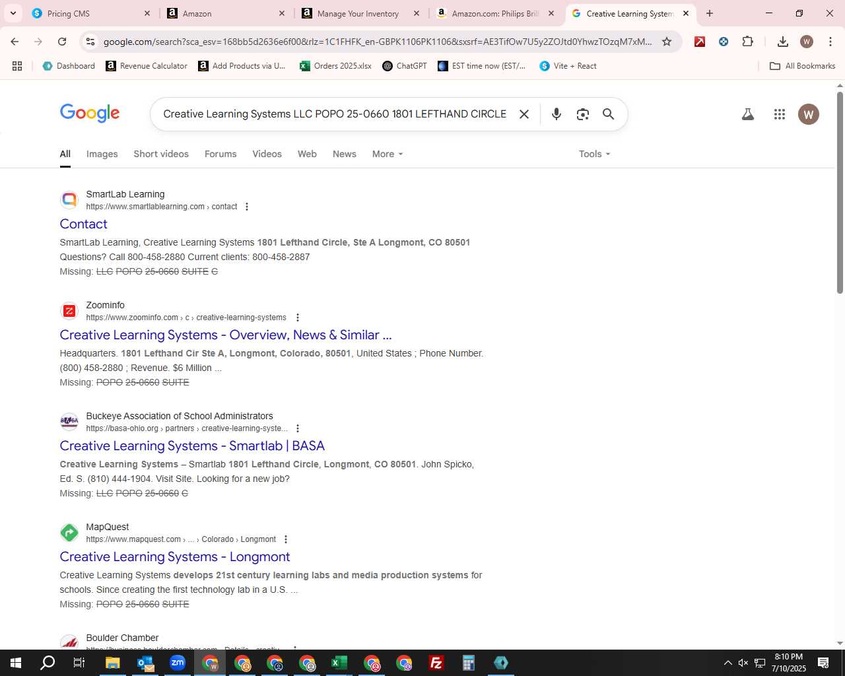Click the Google search input field
This screenshot has width=845, height=676.
[x=335, y=114]
